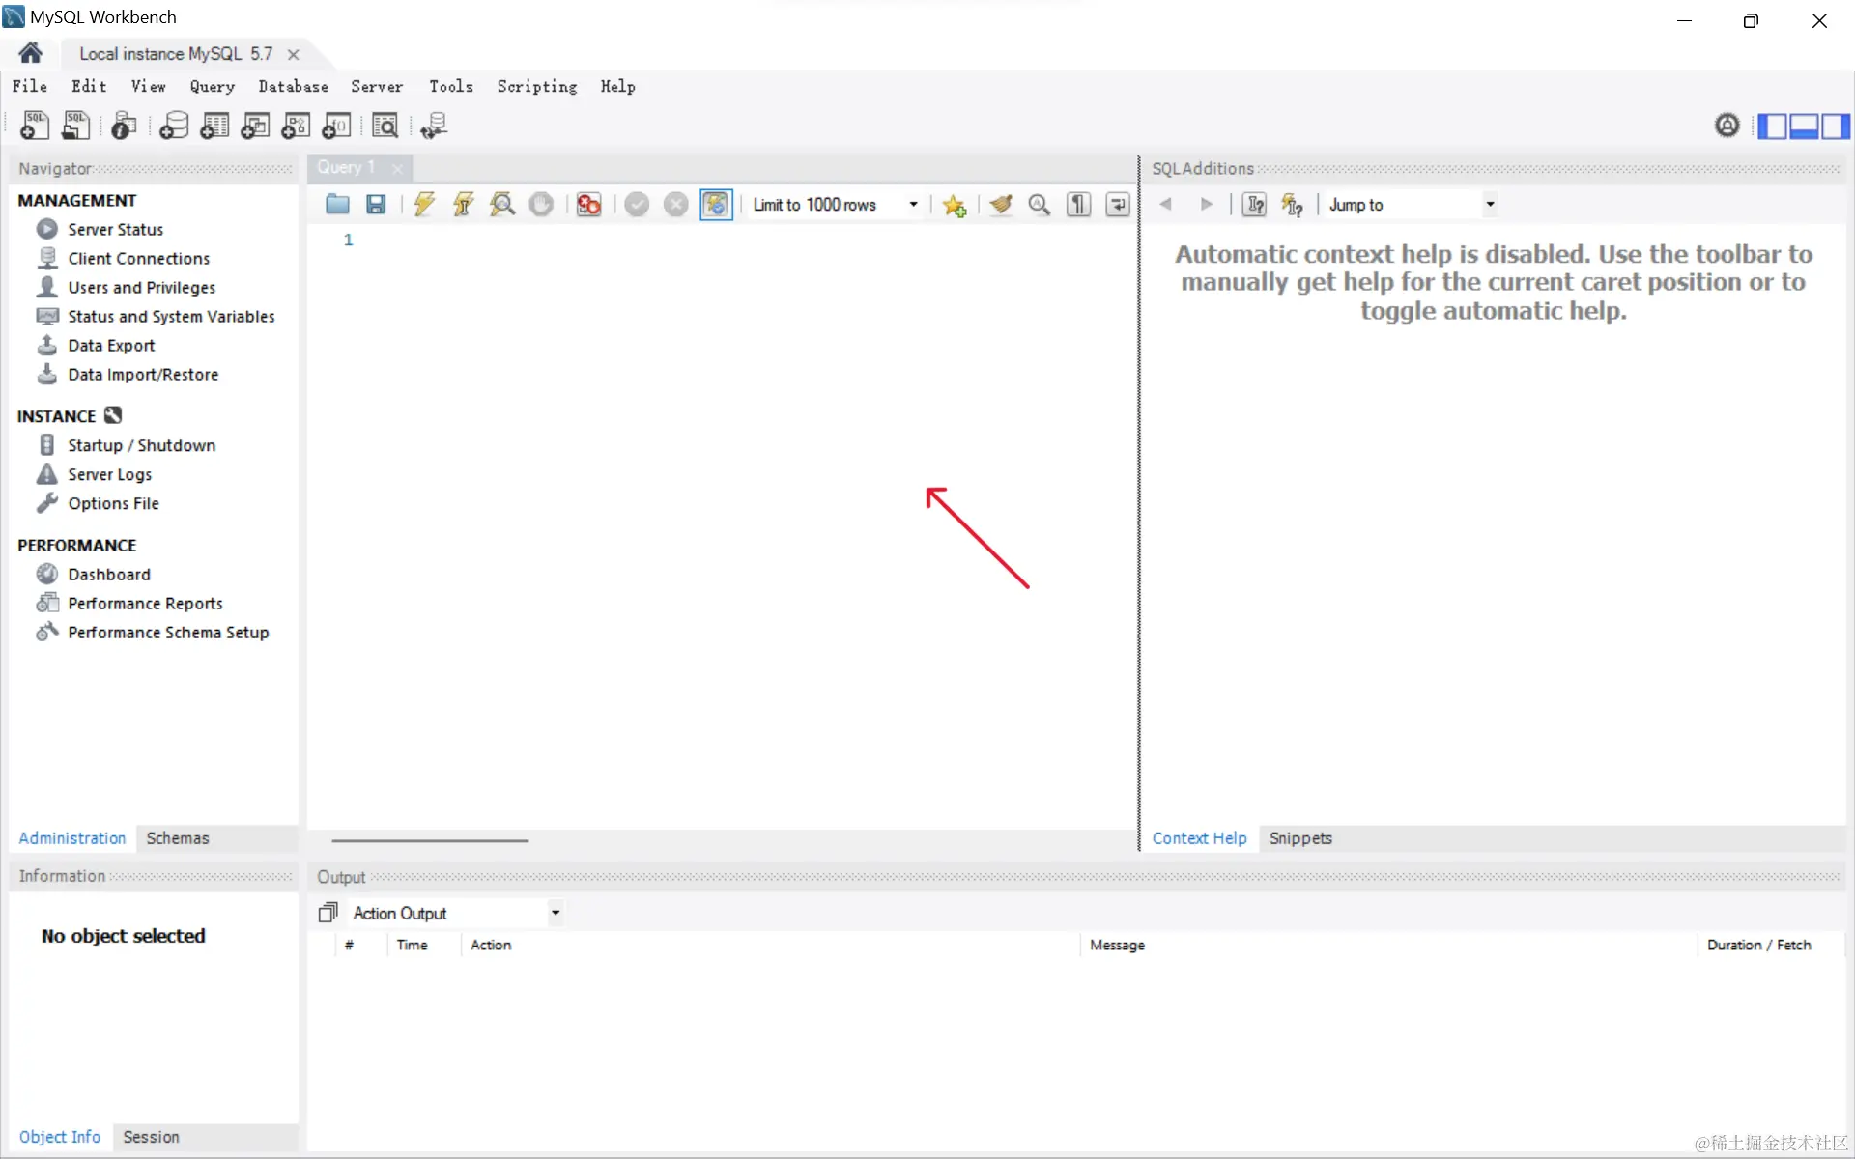Screen dimensions: 1855x1159
Task: Create a new schema from main toolbar
Action: (x=174, y=126)
